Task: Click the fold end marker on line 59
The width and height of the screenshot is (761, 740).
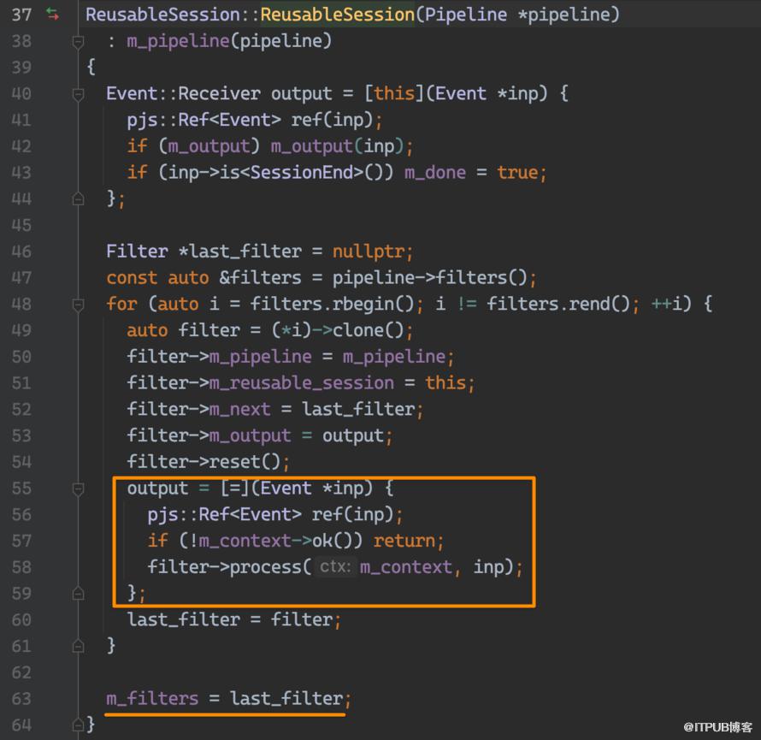Action: pos(78,594)
